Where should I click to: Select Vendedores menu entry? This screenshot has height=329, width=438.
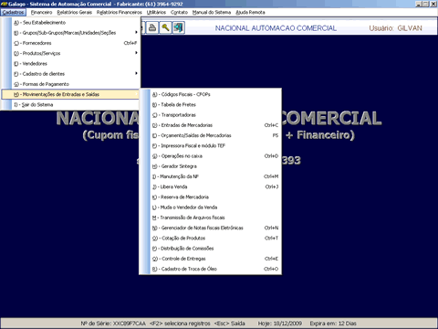71,64
